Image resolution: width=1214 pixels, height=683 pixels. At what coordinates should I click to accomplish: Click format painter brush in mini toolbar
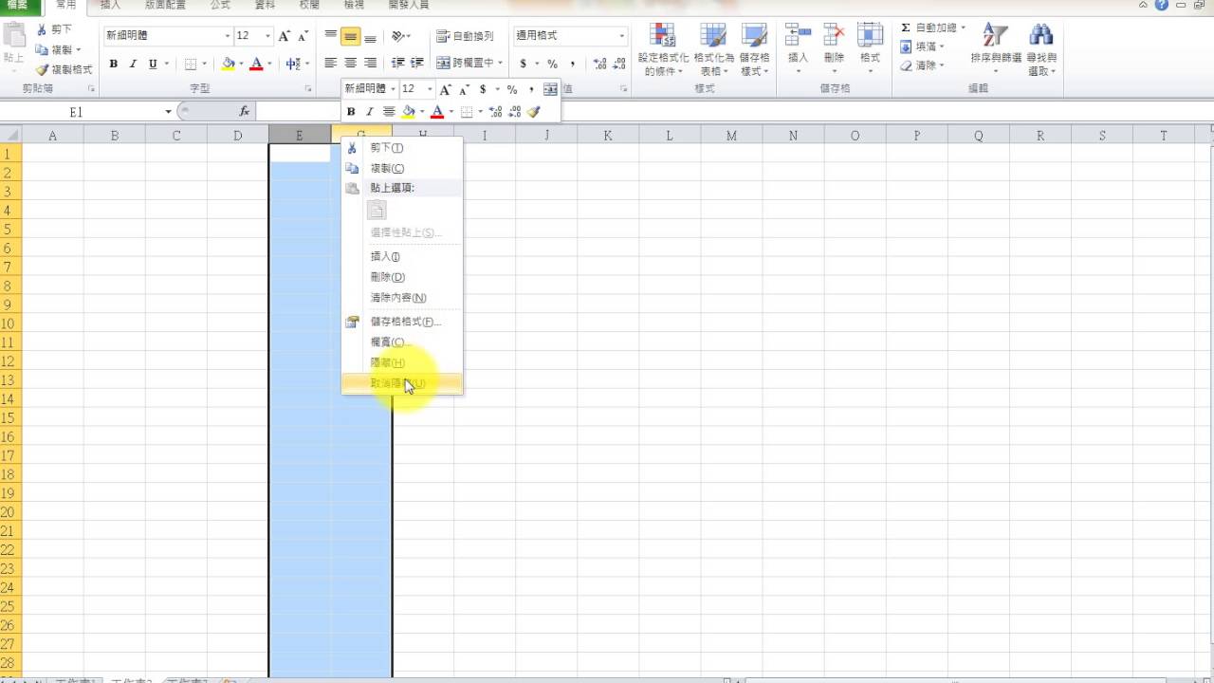pyautogui.click(x=534, y=112)
